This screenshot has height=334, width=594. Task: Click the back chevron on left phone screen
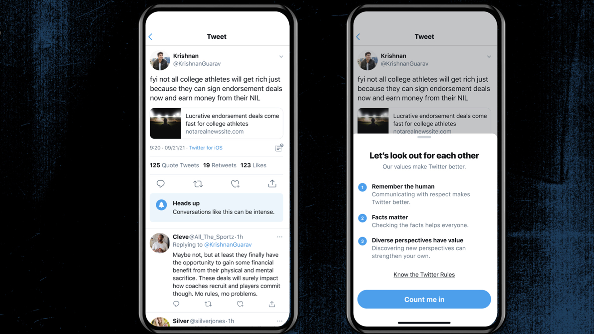151,37
